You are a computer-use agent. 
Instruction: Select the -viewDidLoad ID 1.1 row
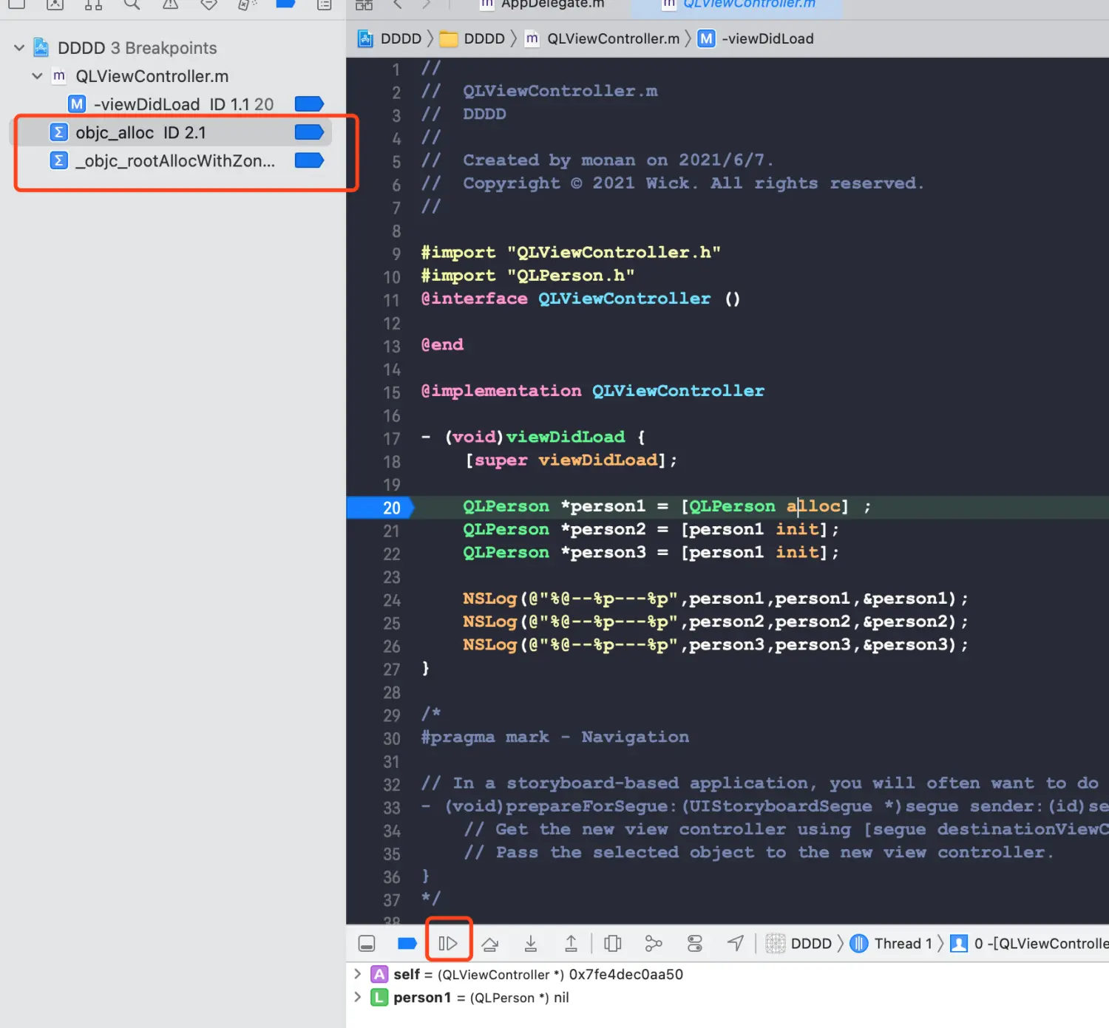[172, 104]
